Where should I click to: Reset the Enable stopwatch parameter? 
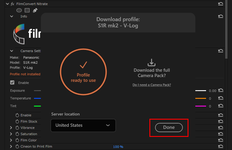pyautogui.click(x=220, y=115)
